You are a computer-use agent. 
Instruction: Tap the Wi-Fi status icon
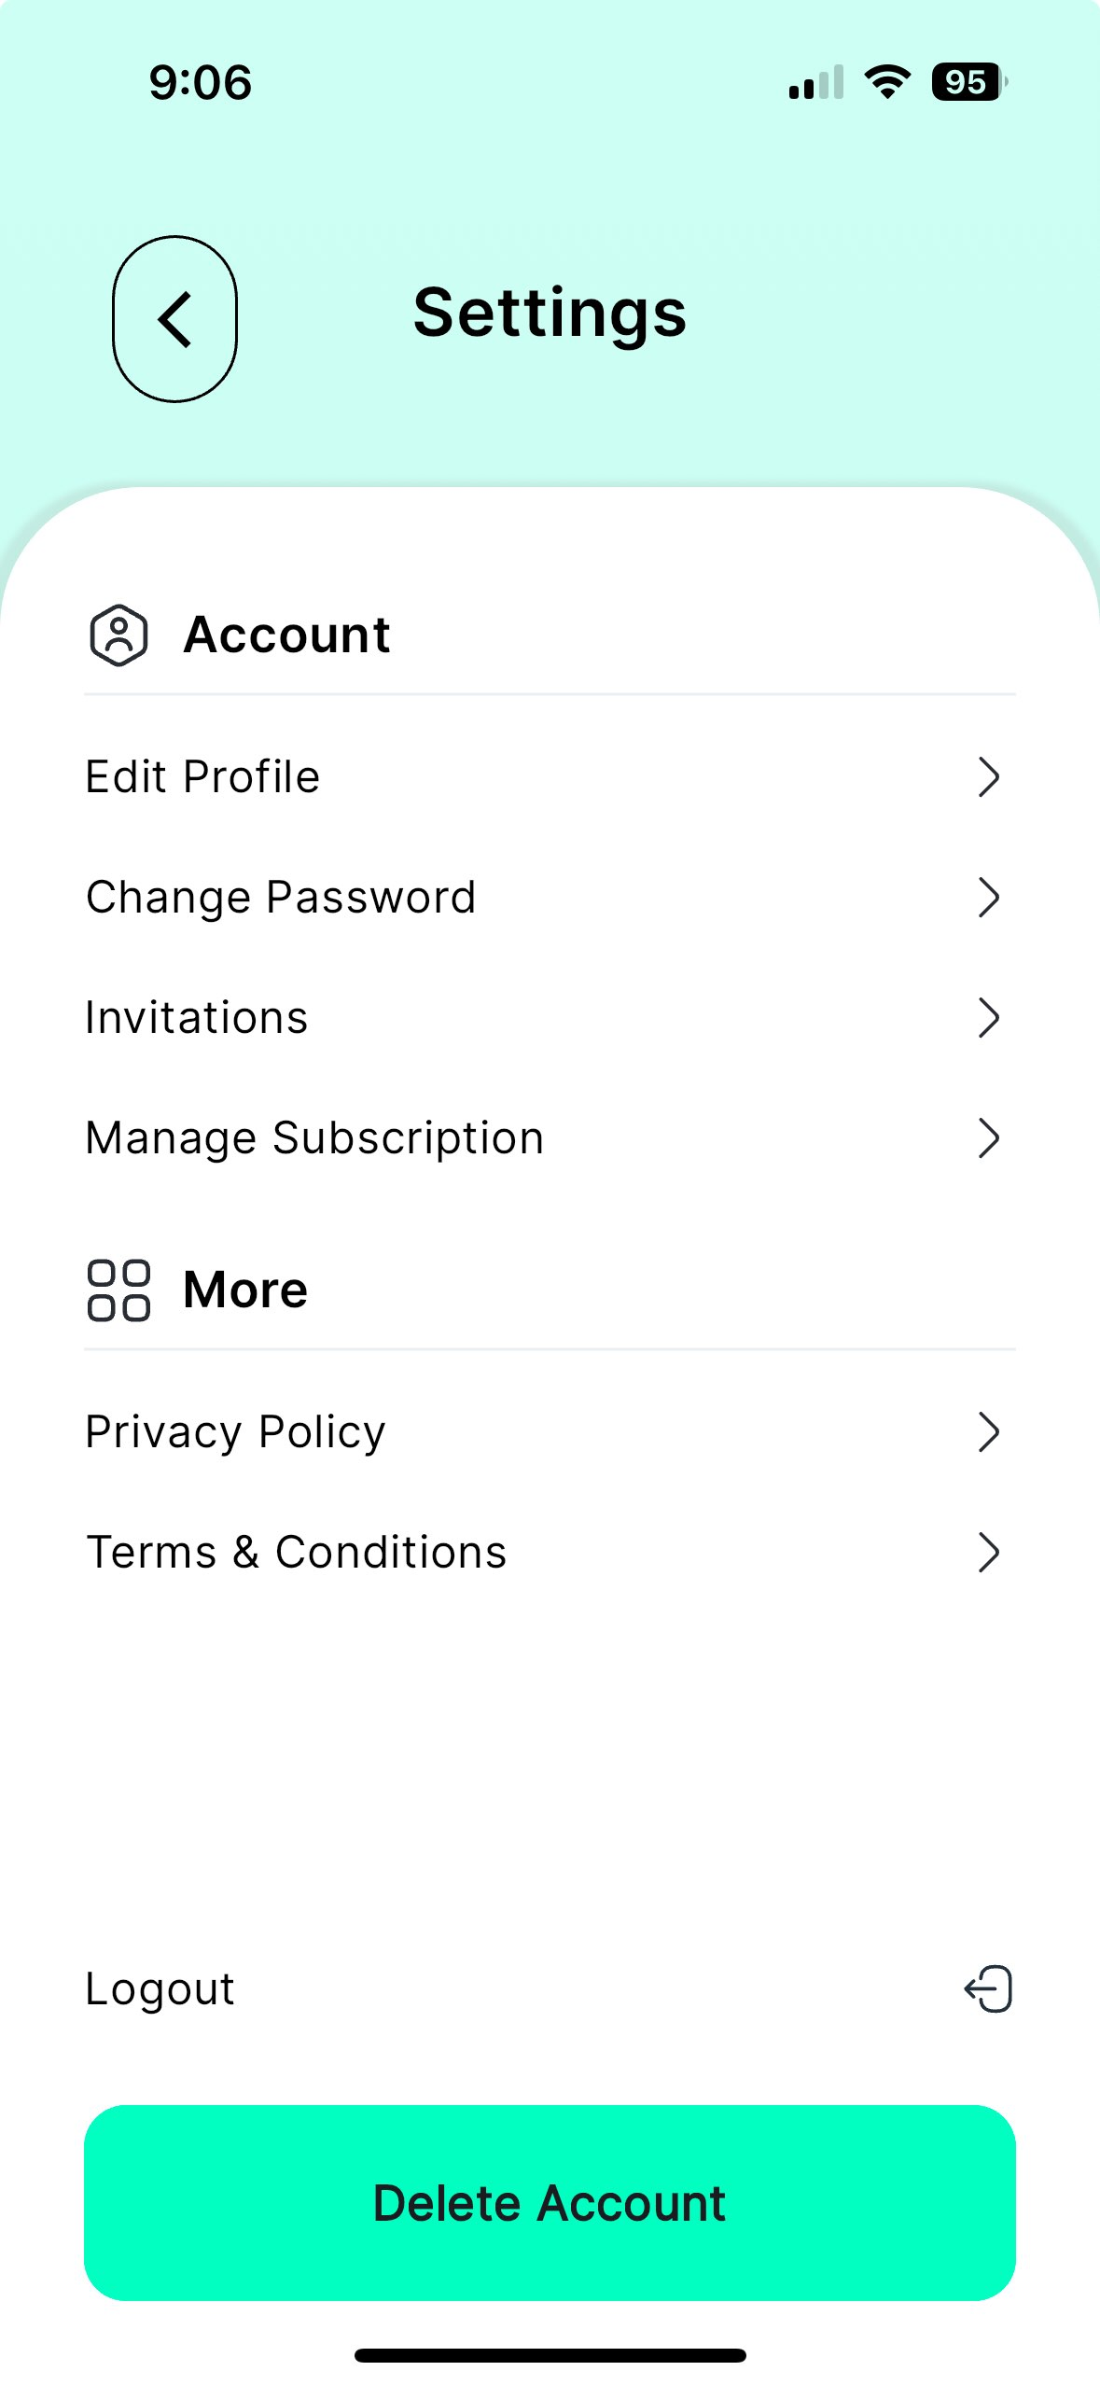887,82
